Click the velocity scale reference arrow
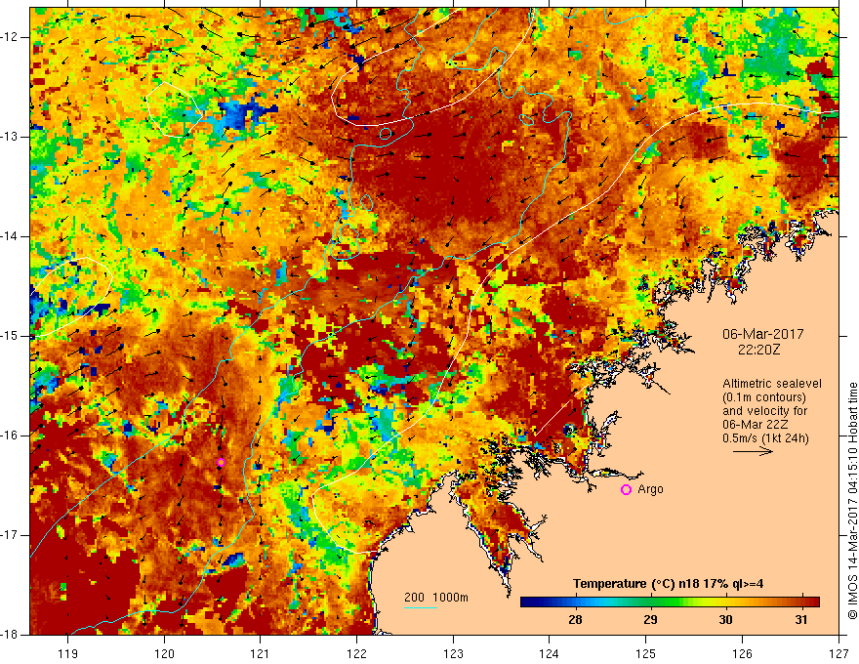The image size is (859, 664). pyautogui.click(x=753, y=452)
